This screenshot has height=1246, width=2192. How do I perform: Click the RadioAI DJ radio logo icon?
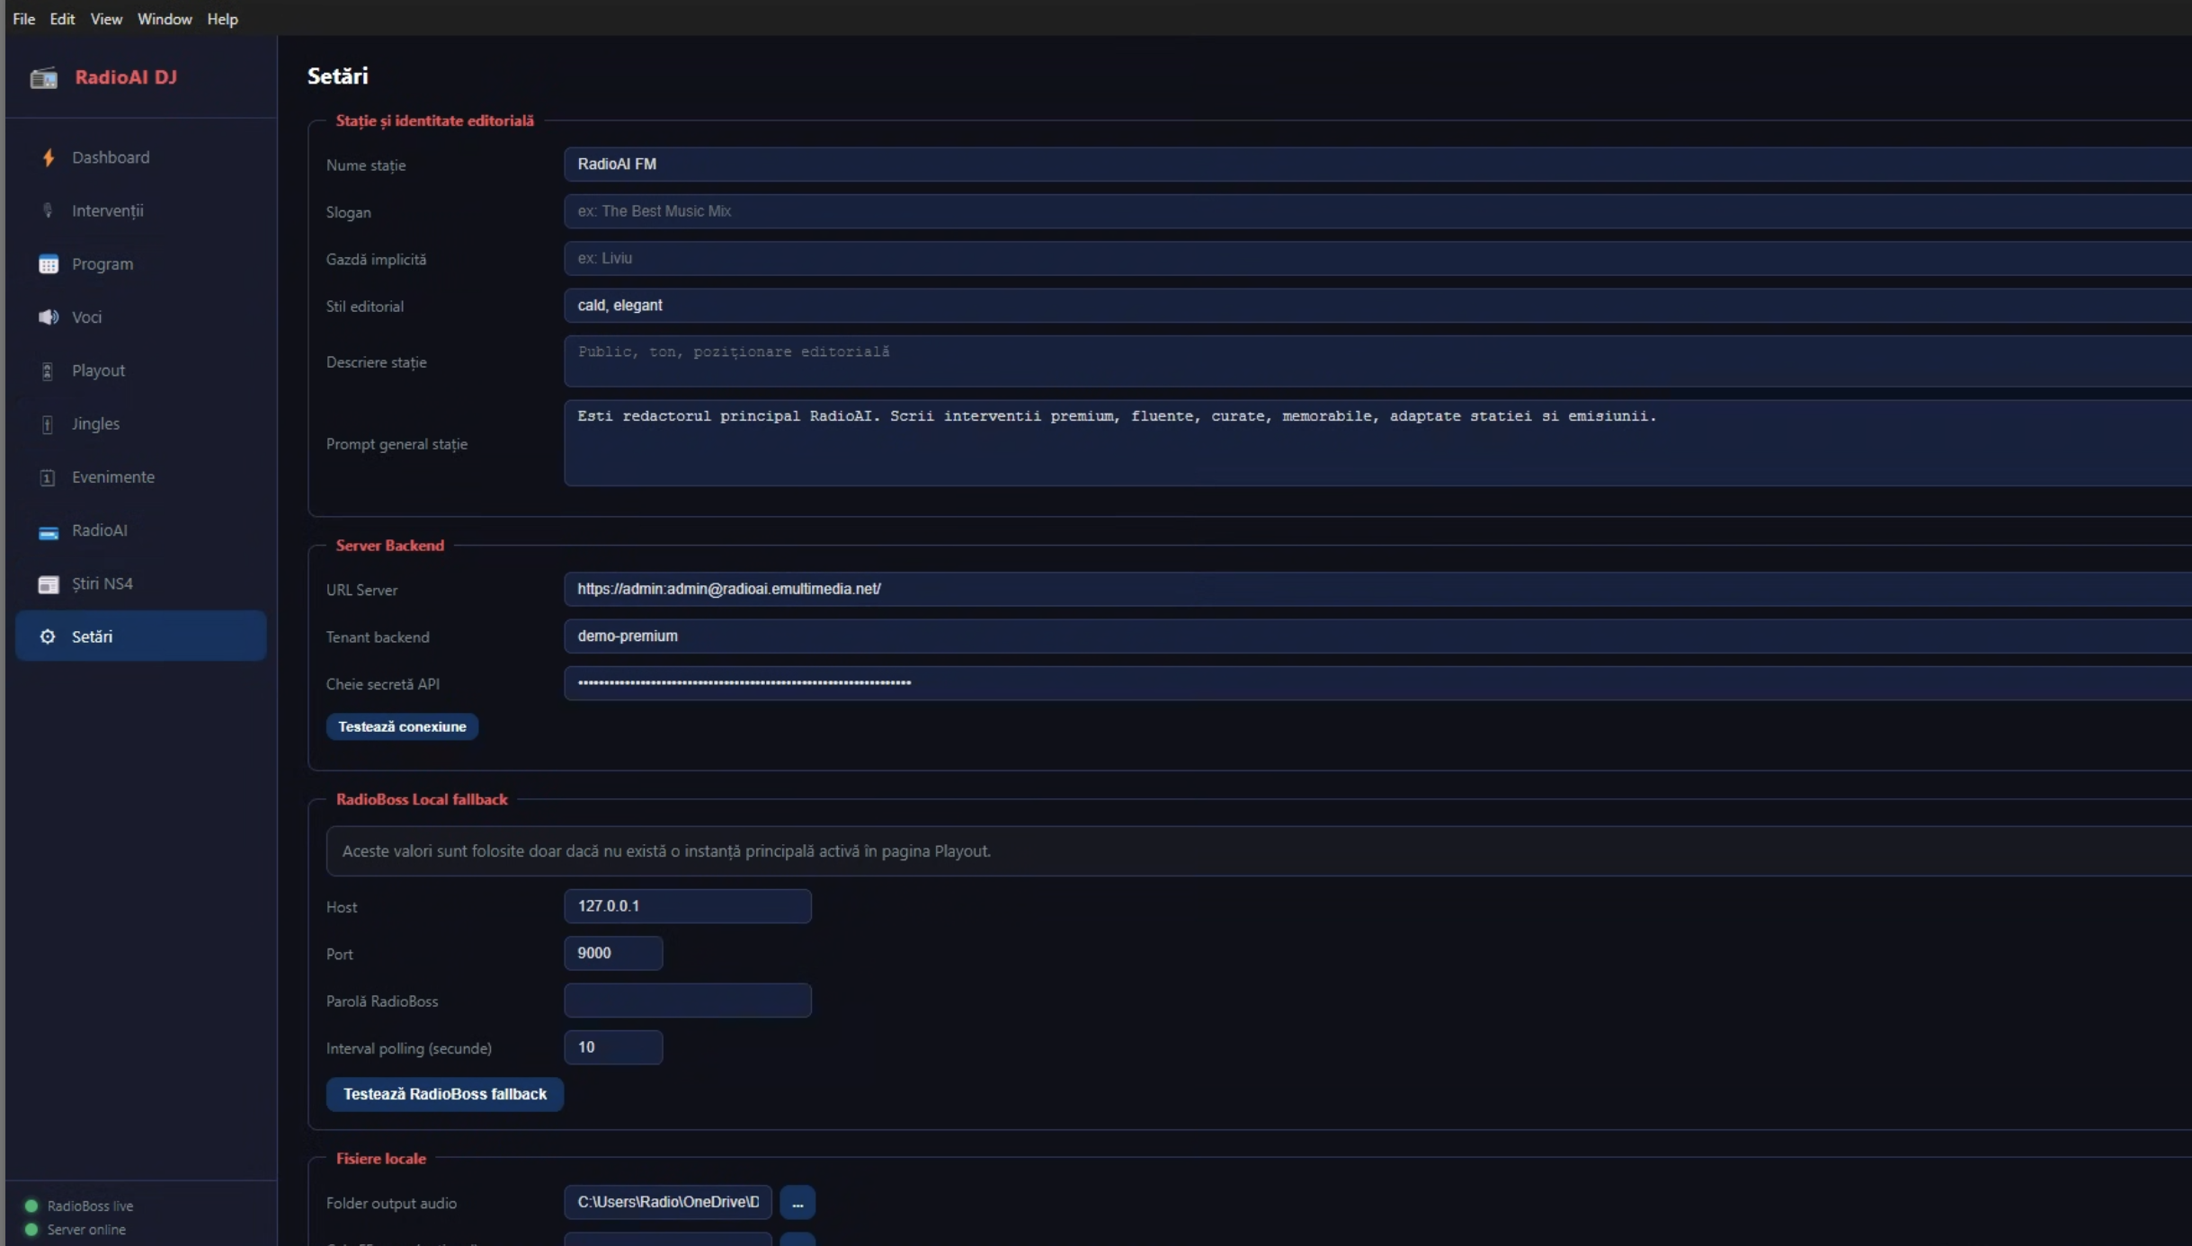43,78
